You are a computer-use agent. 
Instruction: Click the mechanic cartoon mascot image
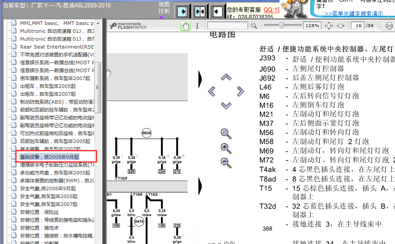[x=294, y=9]
